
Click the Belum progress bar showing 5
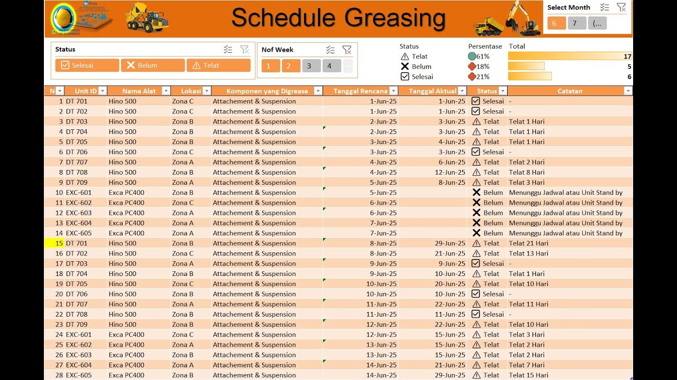coord(526,66)
